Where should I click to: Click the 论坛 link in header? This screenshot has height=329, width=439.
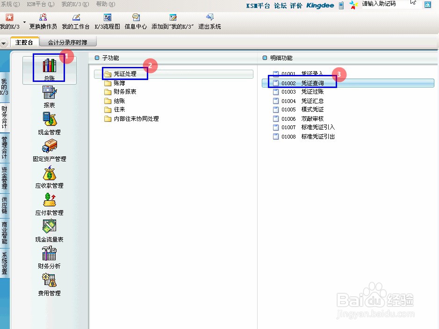tap(280, 6)
